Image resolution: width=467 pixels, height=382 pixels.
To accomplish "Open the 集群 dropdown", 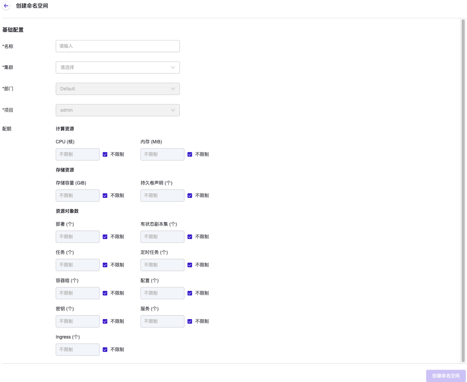I will pyautogui.click(x=118, y=67).
